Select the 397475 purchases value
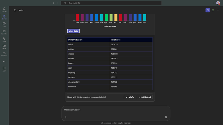Viewport: 223px width, 125px height. click(x=131, y=44)
